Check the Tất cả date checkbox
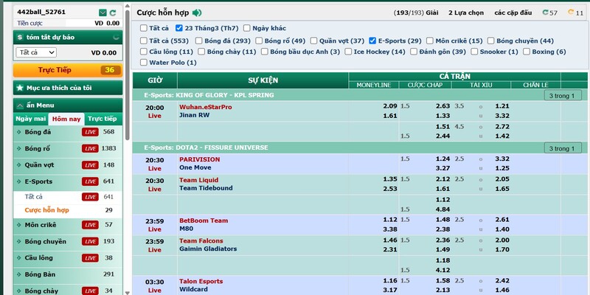 (144, 28)
